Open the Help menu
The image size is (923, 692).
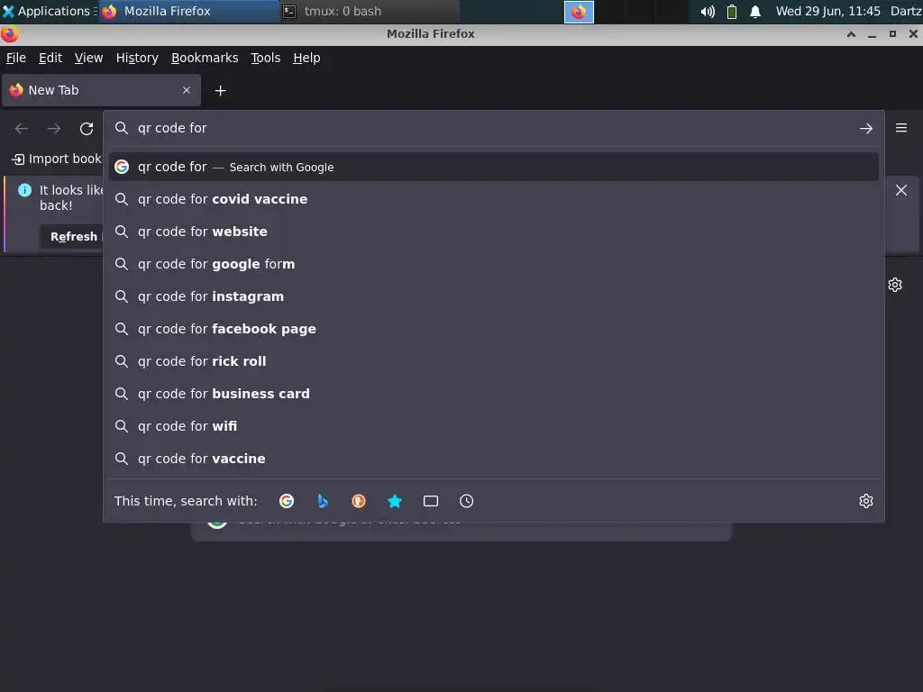point(306,58)
